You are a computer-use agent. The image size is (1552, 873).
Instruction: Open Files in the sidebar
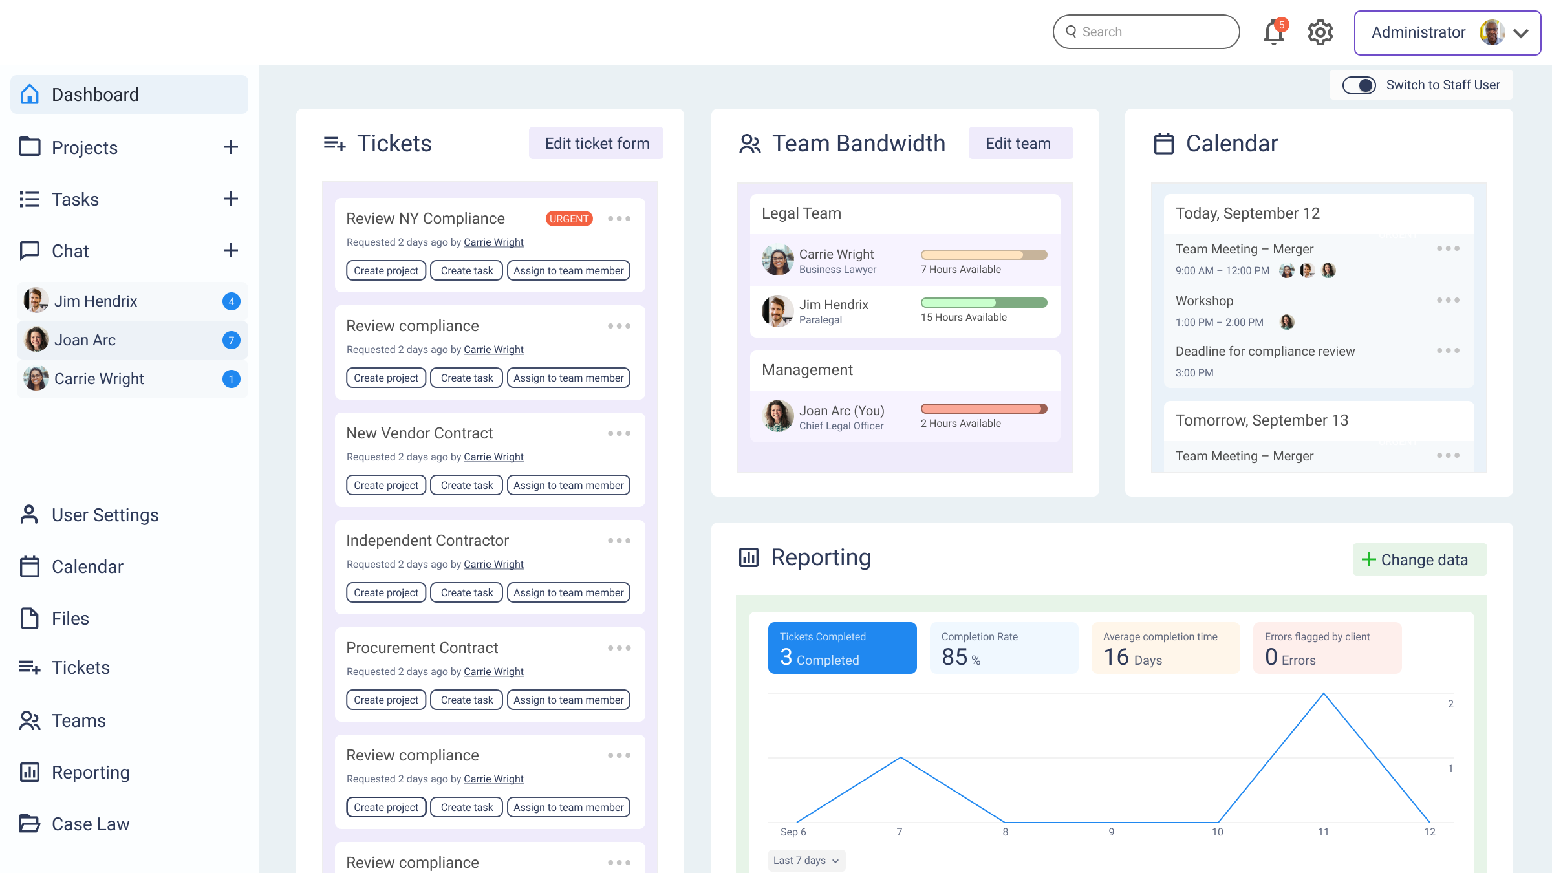(x=70, y=618)
